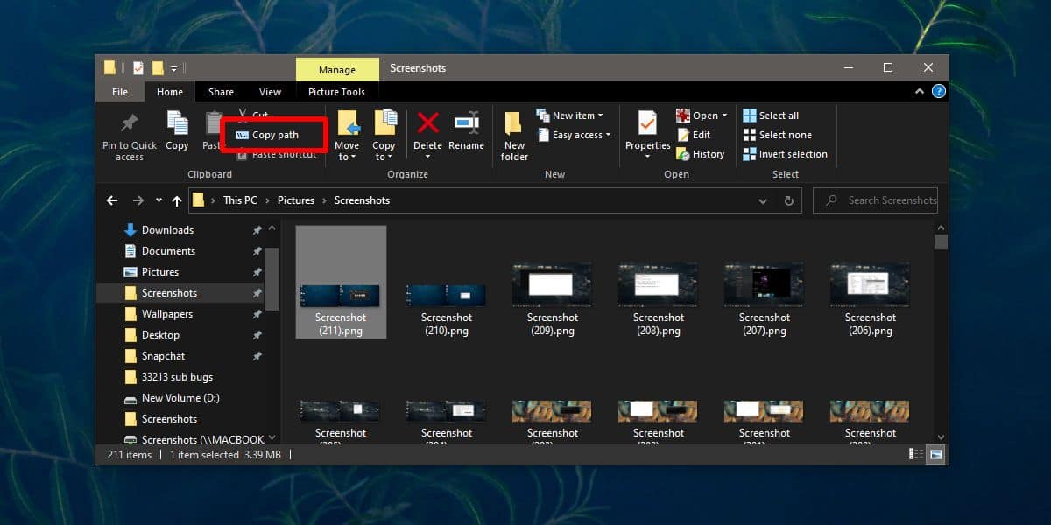Create a New folder
The image size is (1051, 525).
[514, 136]
